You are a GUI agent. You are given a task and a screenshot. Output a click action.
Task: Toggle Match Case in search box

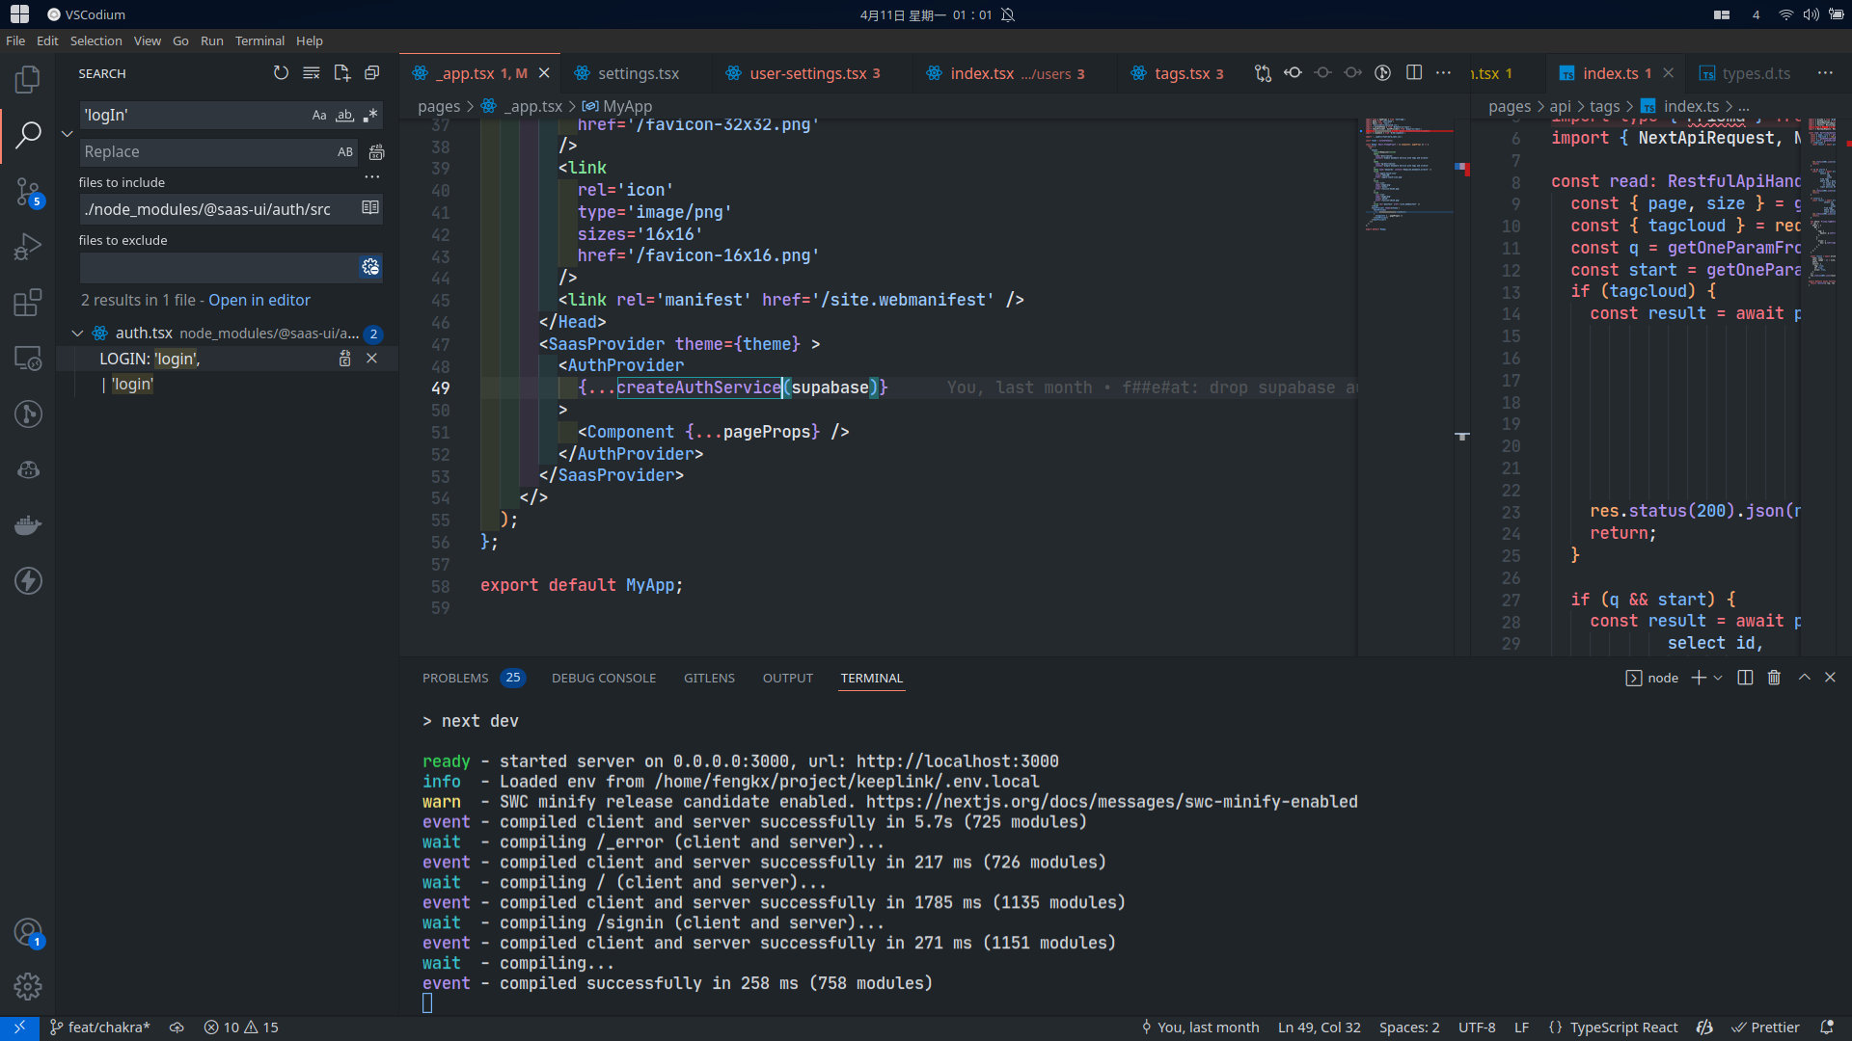pos(319,115)
